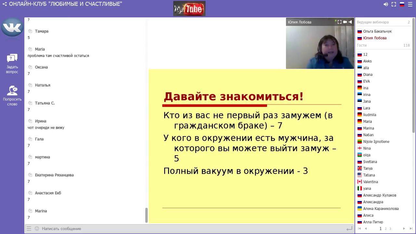Select guests page 1
This screenshot has width=416, height=234.
tap(381, 228)
